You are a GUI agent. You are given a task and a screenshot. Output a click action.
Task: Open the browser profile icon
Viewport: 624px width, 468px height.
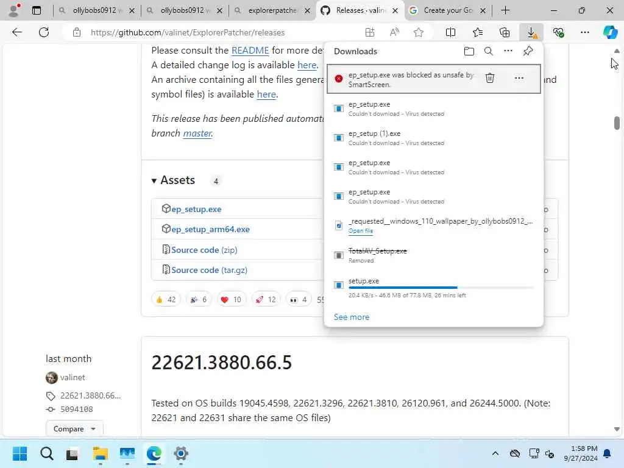click(x=15, y=10)
